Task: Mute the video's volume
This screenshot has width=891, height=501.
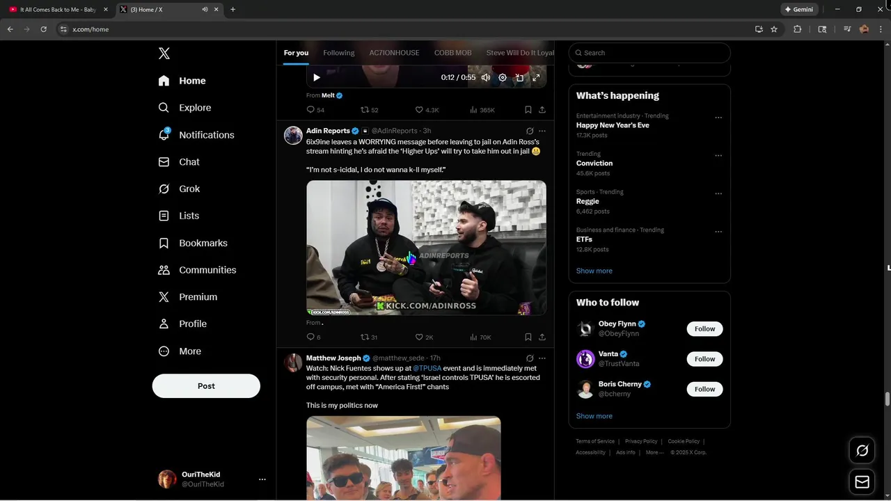Action: pyautogui.click(x=486, y=78)
